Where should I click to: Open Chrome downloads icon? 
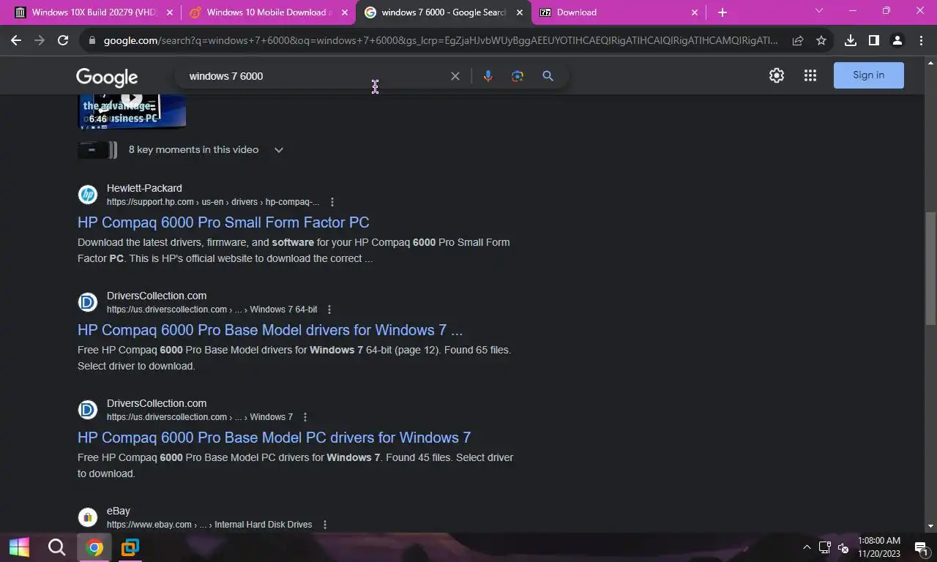(x=851, y=41)
